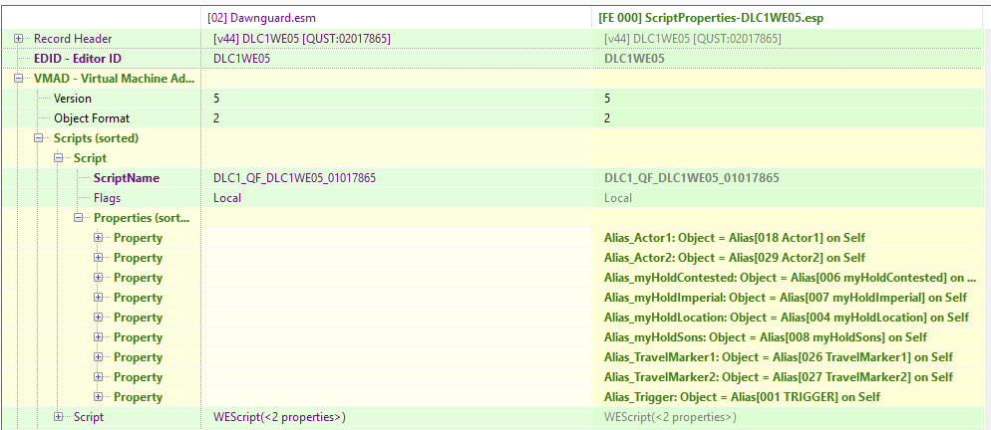The width and height of the screenshot is (991, 430).
Task: Select the Object Format row label
Action: 92,118
